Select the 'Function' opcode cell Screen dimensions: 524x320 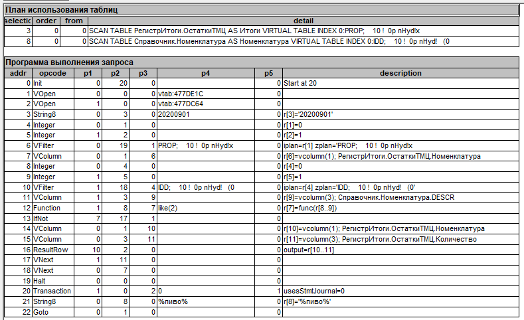tap(53, 208)
